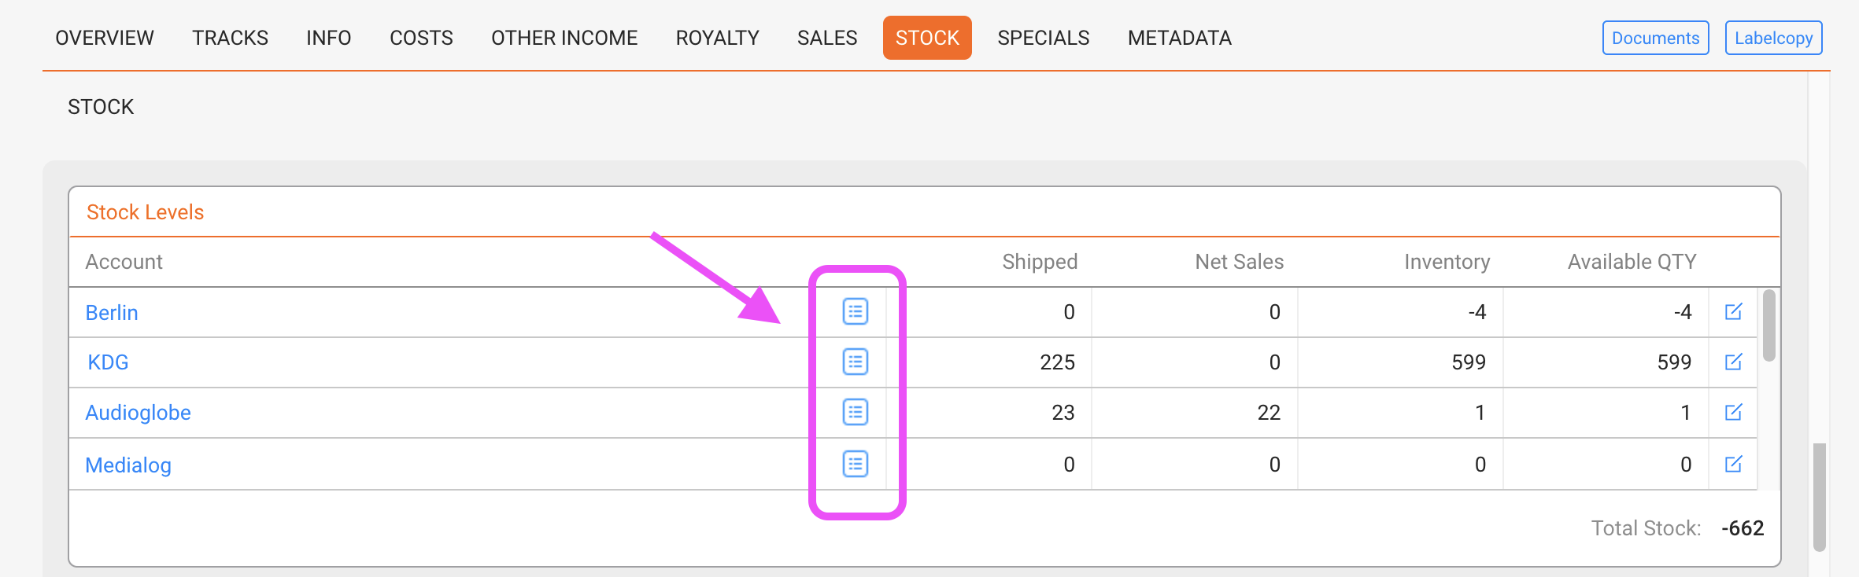This screenshot has height=577, width=1859.
Task: Select the Metadata tab
Action: pyautogui.click(x=1179, y=38)
